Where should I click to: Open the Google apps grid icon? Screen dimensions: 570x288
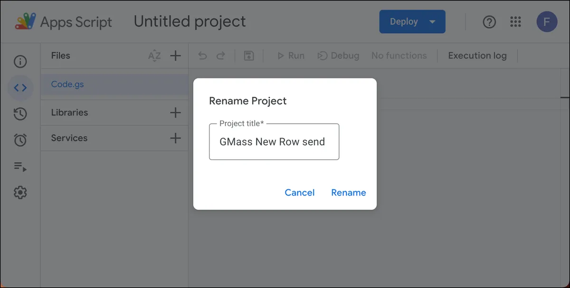516,22
